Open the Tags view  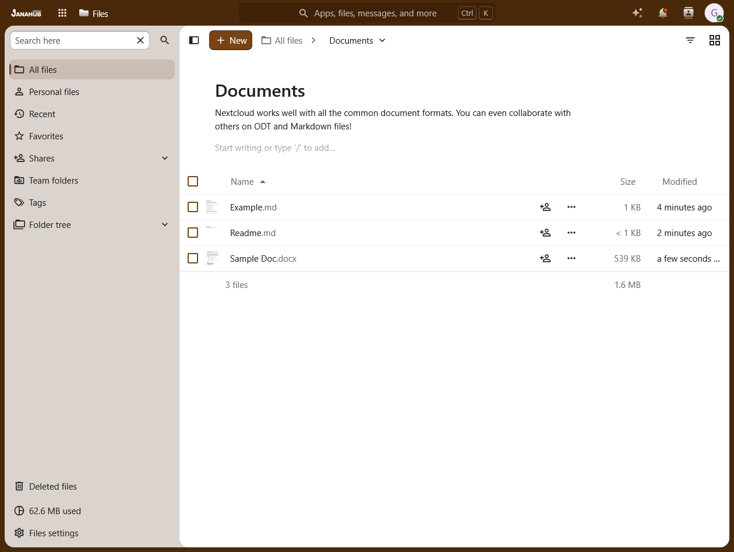pyautogui.click(x=92, y=202)
